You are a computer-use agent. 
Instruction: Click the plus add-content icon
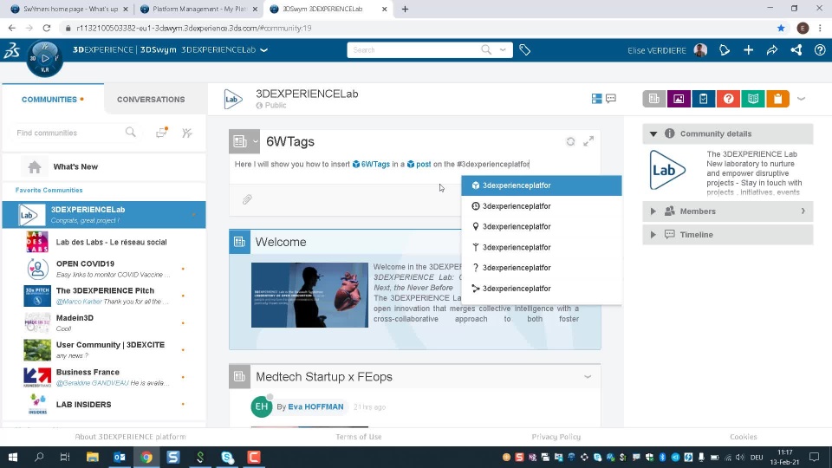pyautogui.click(x=748, y=50)
